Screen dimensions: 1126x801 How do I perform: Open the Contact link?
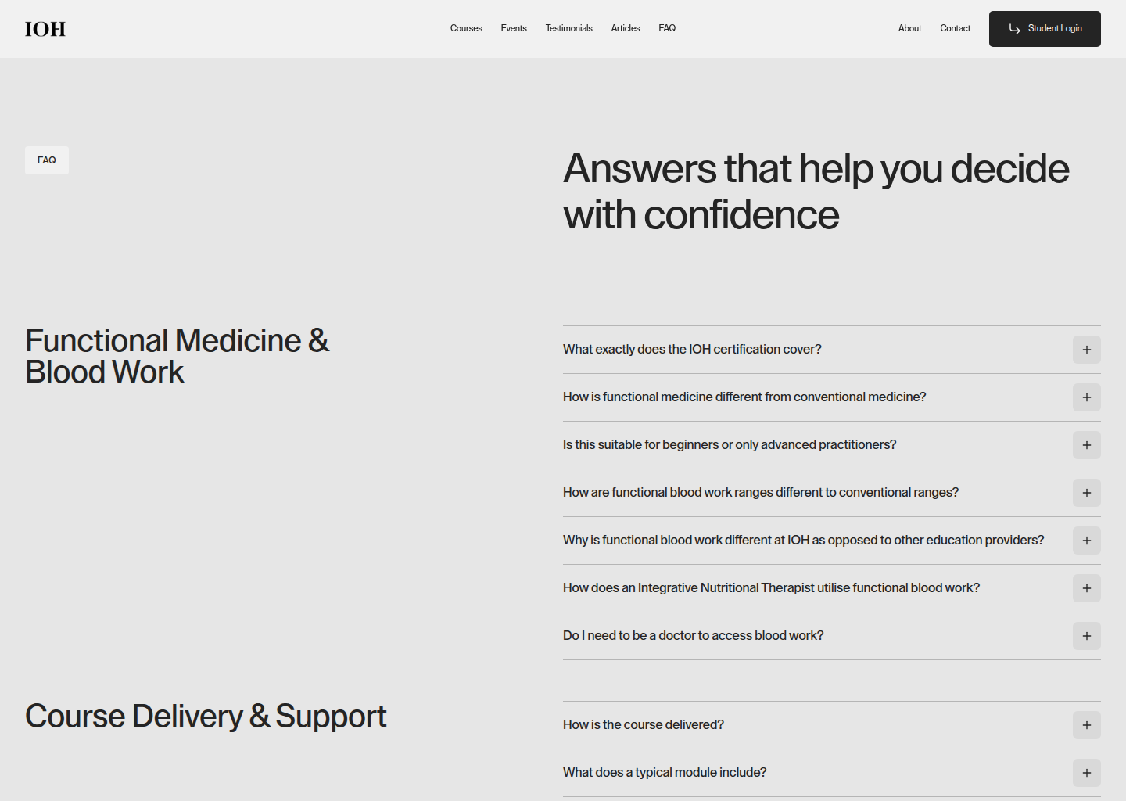(x=955, y=28)
